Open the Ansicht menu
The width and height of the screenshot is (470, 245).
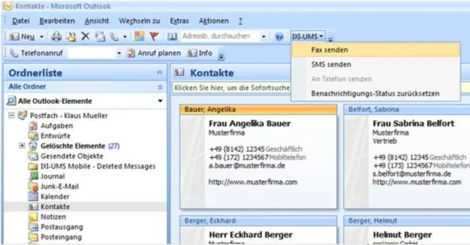pyautogui.click(x=96, y=21)
